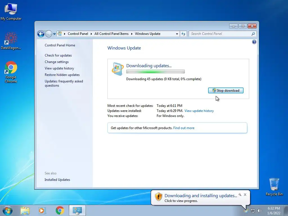Maximize the Windows Update window
This screenshot has width=288, height=216.
click(243, 26)
